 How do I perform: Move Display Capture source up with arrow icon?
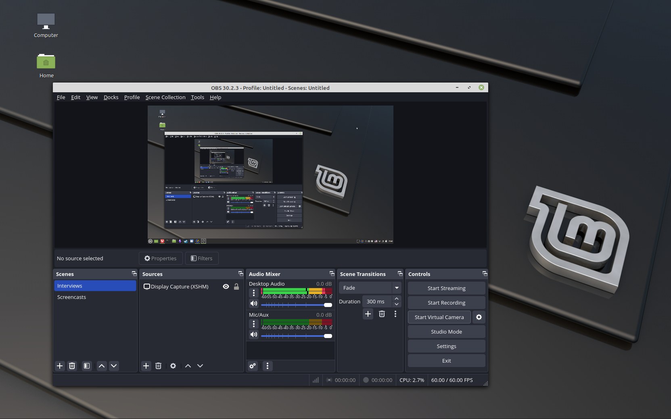(x=188, y=366)
